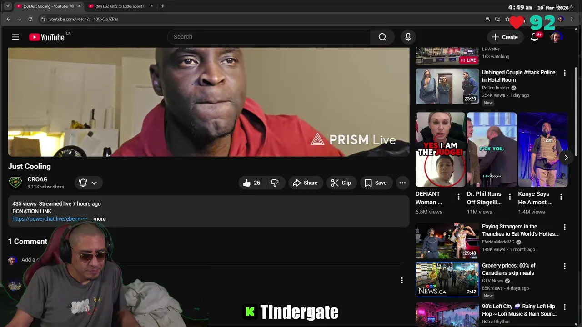Reload the page in browser toolbar
This screenshot has height=327, width=582.
(30, 19)
